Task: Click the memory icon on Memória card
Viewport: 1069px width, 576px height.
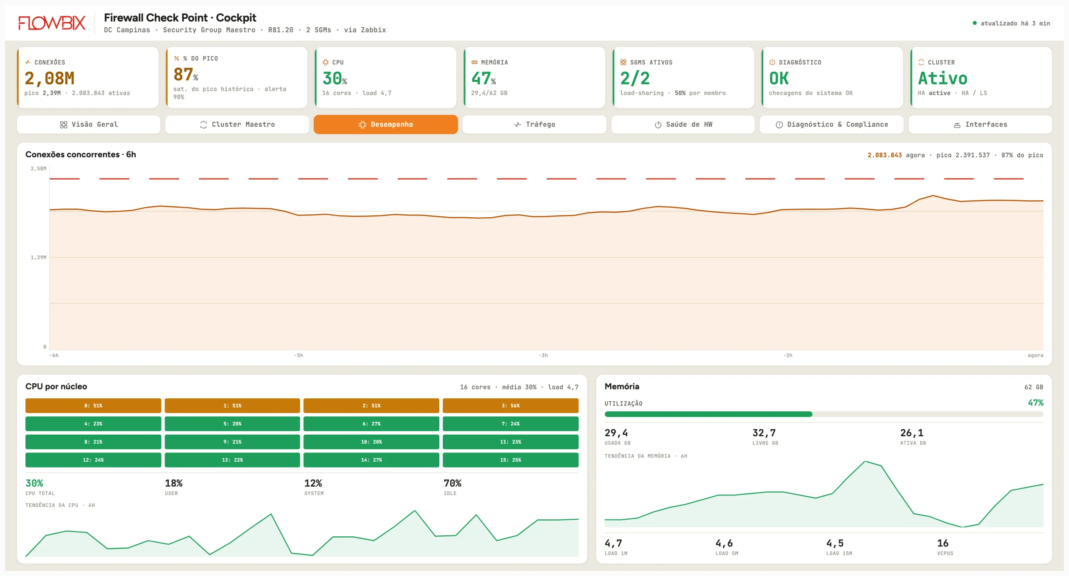Action: (x=474, y=62)
